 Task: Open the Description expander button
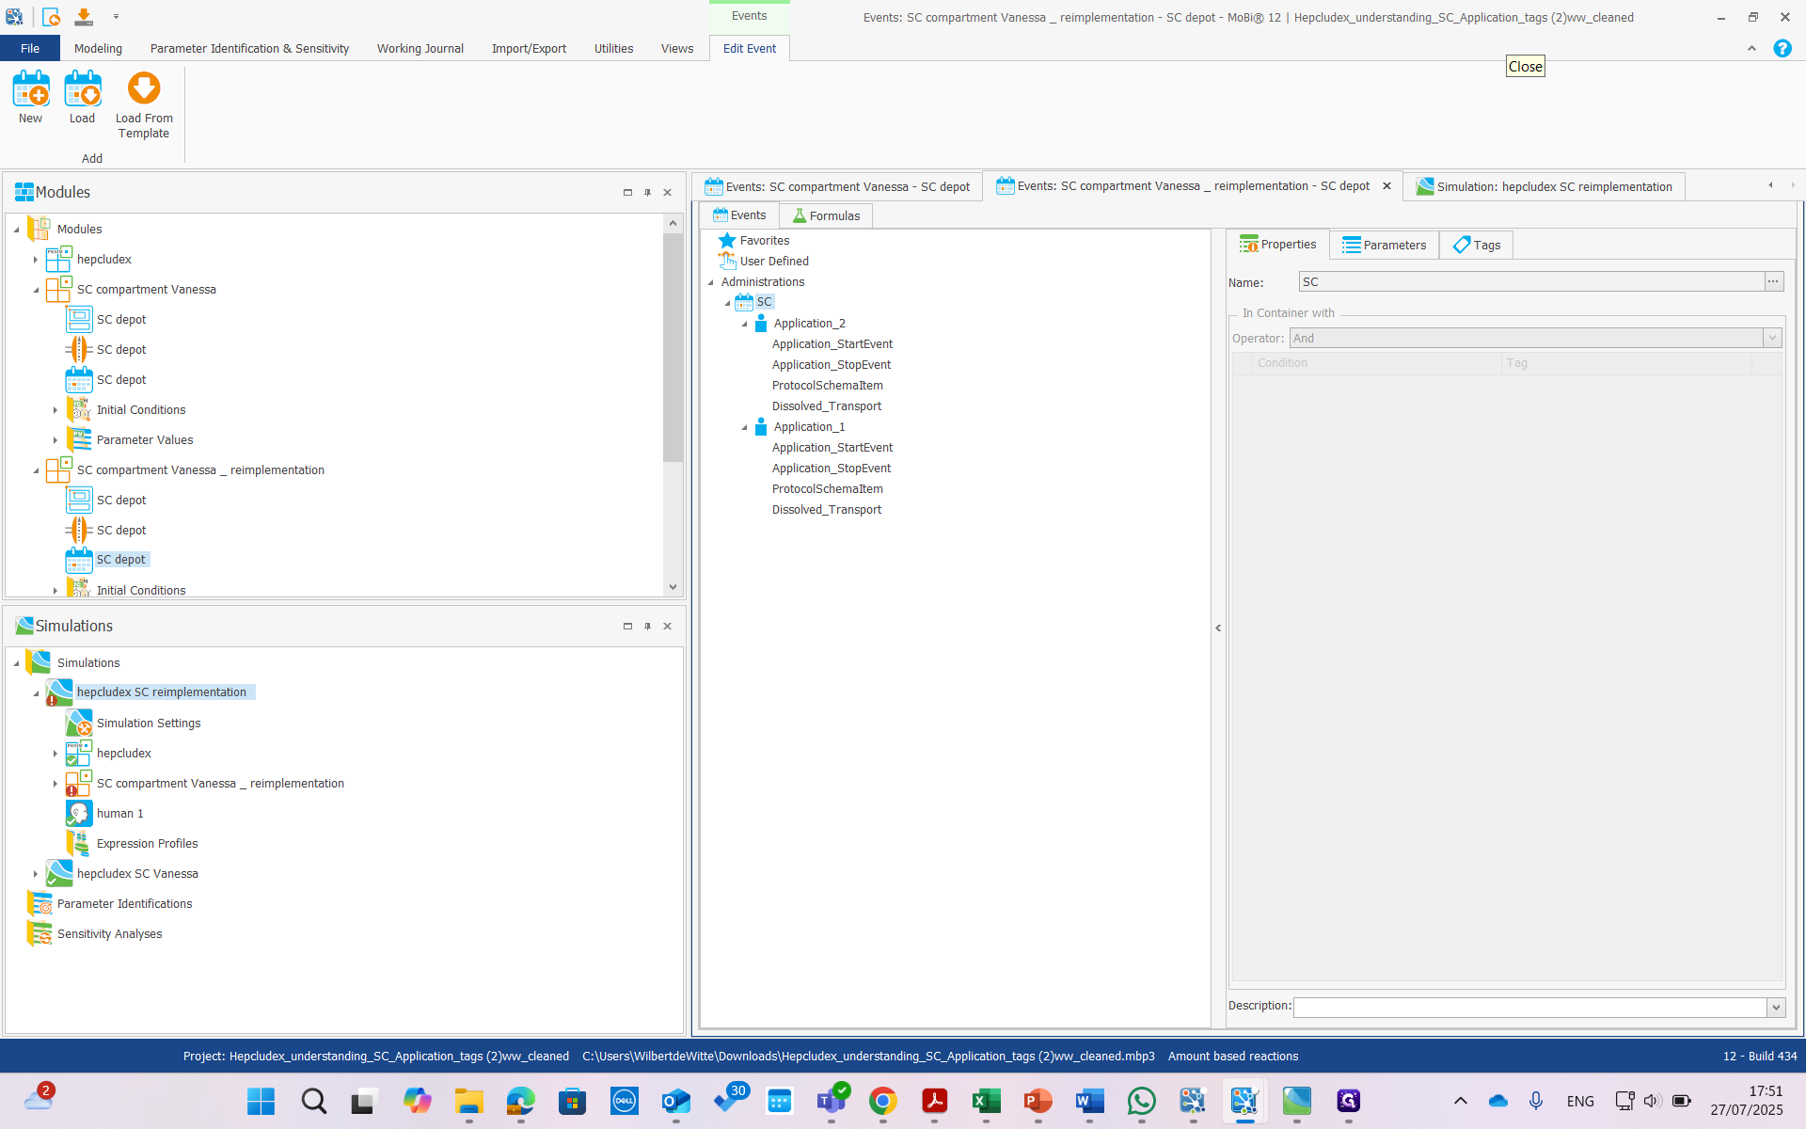[1776, 1007]
